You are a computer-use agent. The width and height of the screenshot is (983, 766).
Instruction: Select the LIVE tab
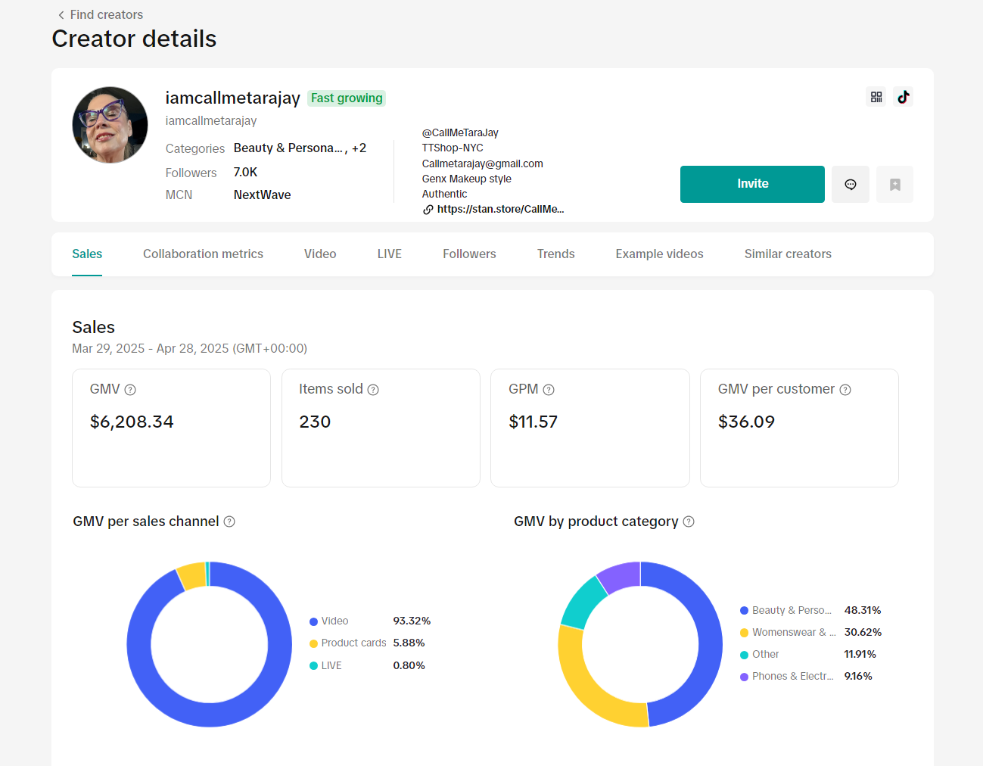click(x=389, y=254)
